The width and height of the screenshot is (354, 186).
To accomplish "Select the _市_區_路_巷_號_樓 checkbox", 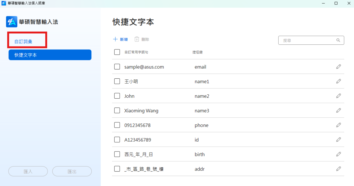I will [x=117, y=169].
